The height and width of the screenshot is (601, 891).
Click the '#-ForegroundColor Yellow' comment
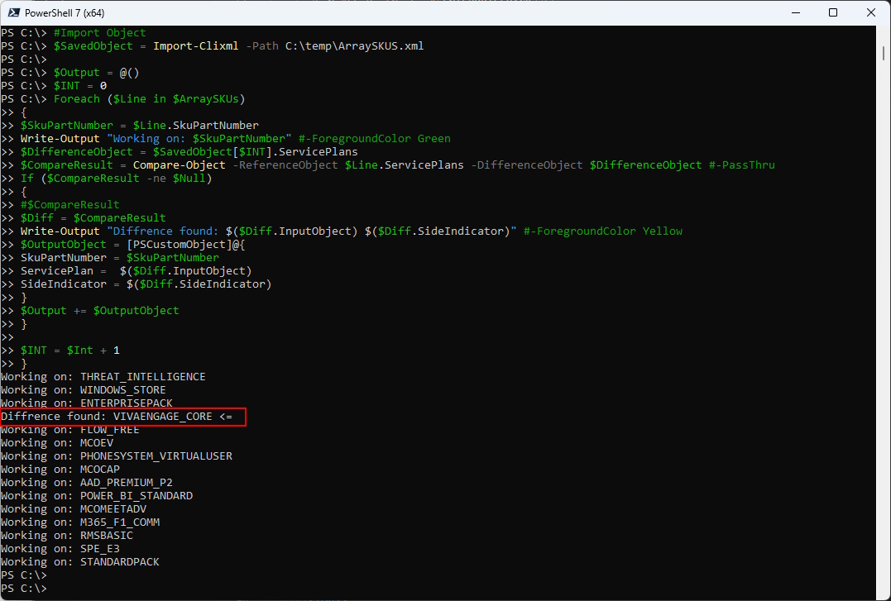pos(603,231)
